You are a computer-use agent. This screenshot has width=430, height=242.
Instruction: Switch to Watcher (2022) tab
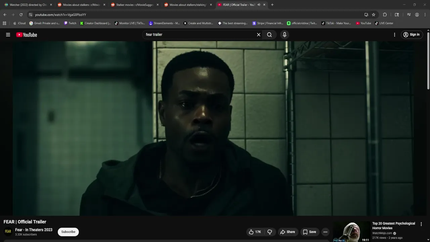click(x=28, y=5)
